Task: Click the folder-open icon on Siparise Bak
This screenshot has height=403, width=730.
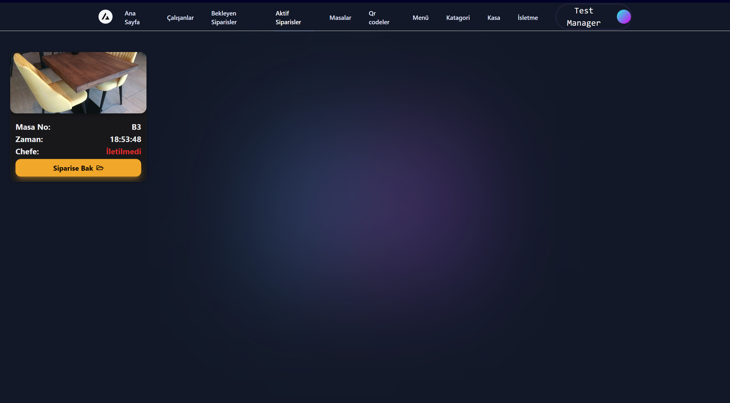Action: click(x=100, y=168)
